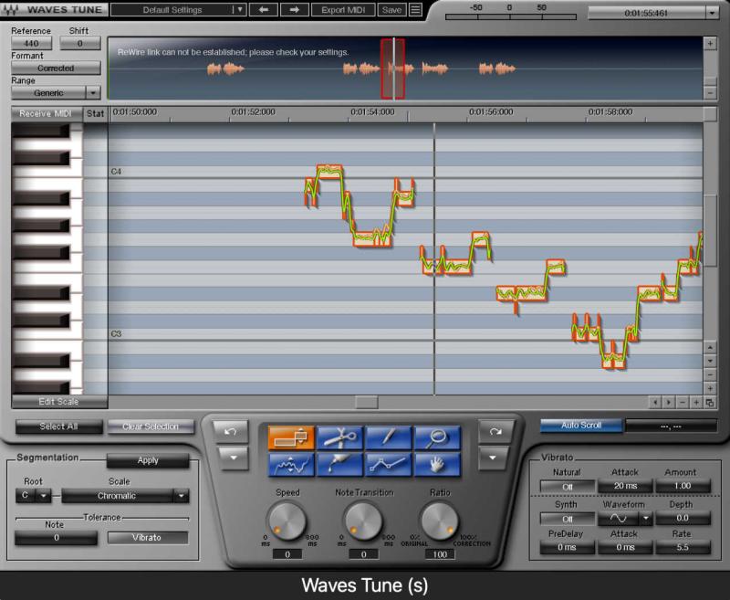Select the Slice scissors tool
The image size is (730, 600).
tap(339, 437)
